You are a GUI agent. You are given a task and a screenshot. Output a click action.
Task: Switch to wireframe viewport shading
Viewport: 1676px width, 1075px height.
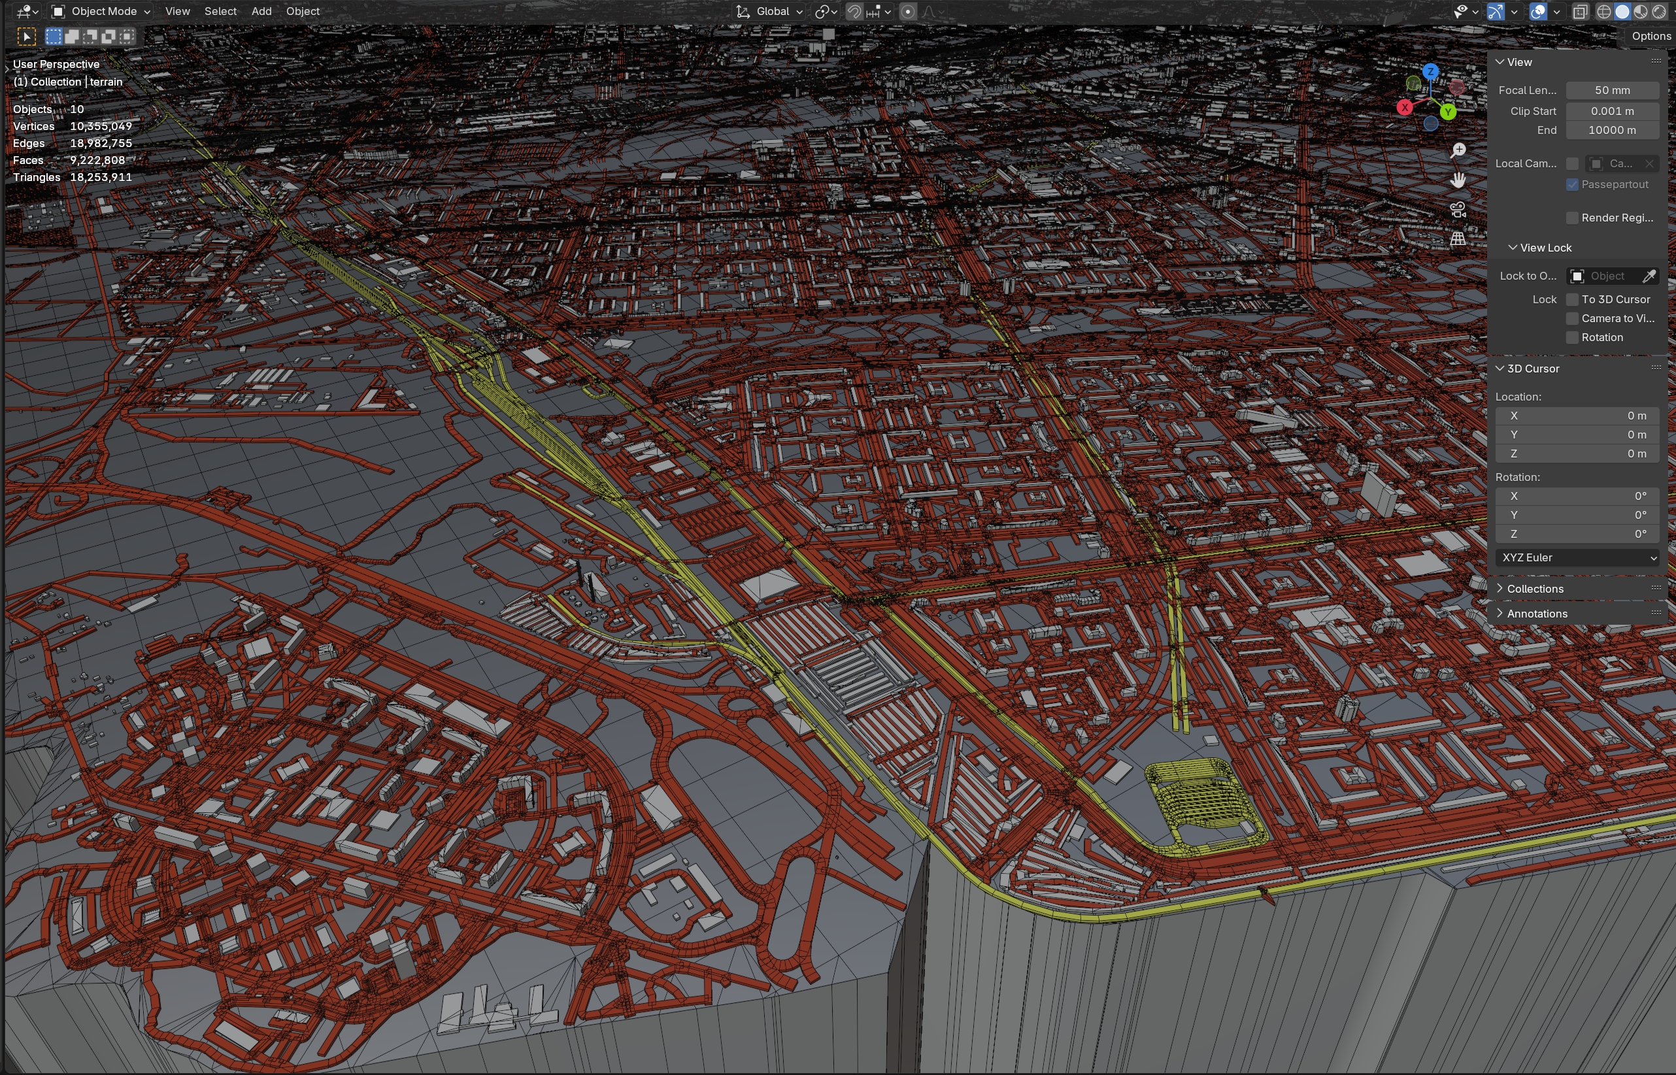(1604, 11)
